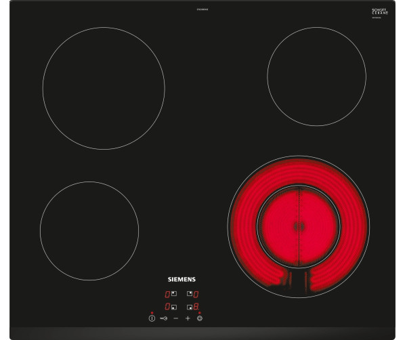Tap the minus symbol to reduce heat
Viewport: 405px width, 340px height.
(x=176, y=318)
